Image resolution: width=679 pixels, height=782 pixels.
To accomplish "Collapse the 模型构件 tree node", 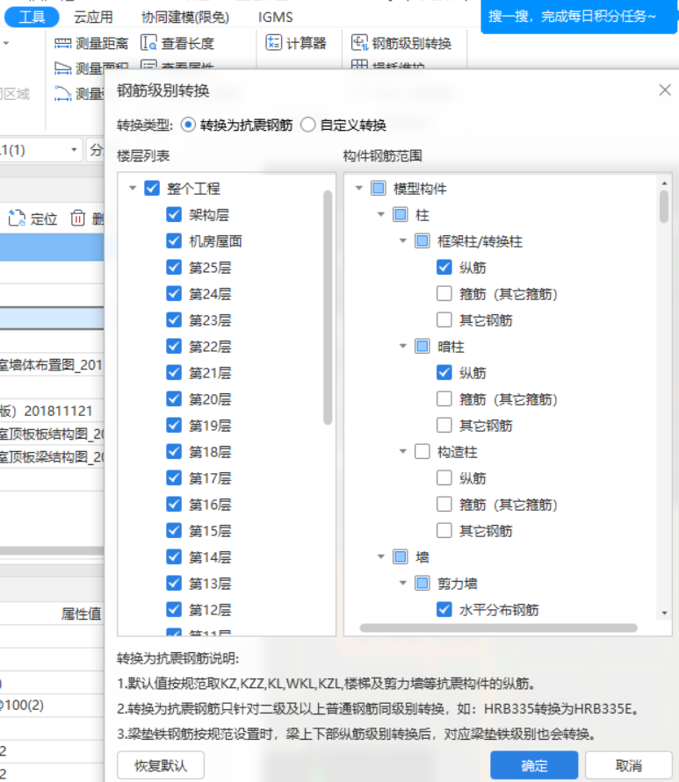I will pos(359,189).
